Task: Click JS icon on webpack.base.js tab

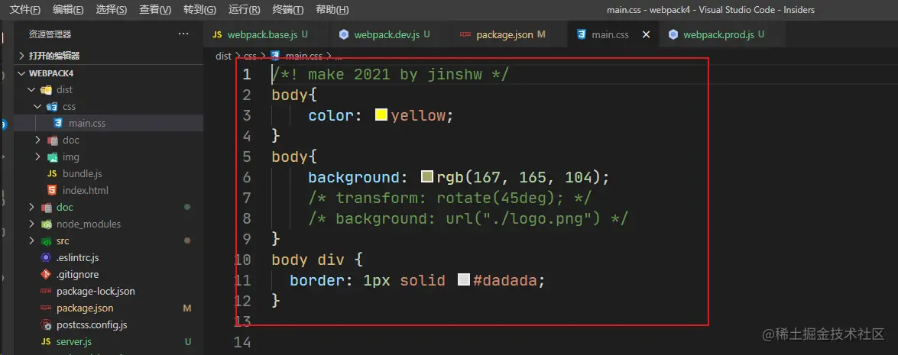Action: click(x=217, y=35)
